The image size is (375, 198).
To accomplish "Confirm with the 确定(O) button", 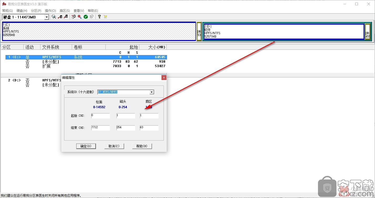I will click(x=86, y=146).
